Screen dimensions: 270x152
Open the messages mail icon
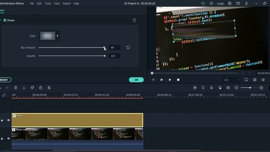pyautogui.click(x=238, y=3)
